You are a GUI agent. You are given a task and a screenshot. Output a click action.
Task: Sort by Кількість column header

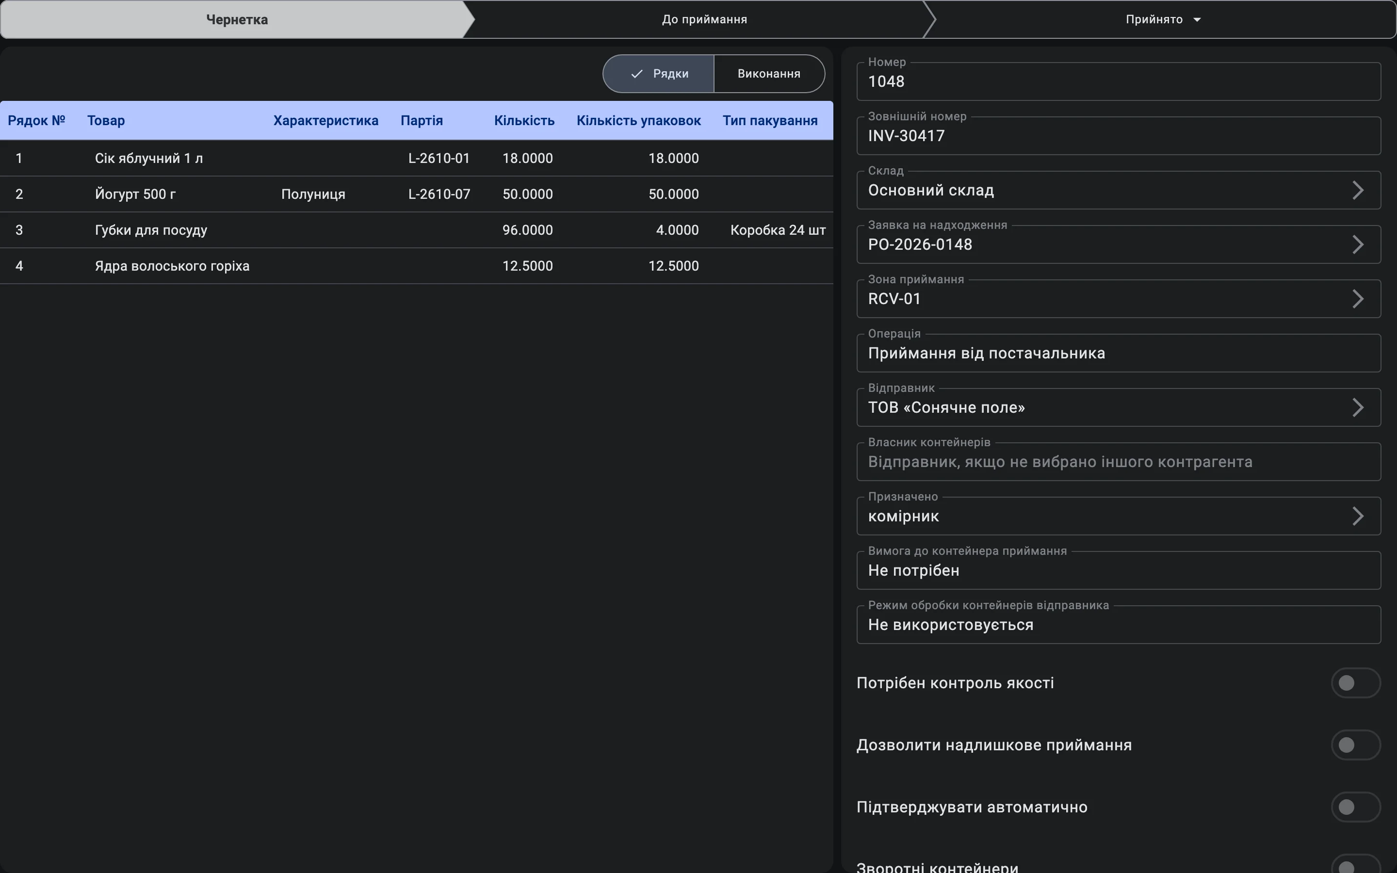[524, 120]
